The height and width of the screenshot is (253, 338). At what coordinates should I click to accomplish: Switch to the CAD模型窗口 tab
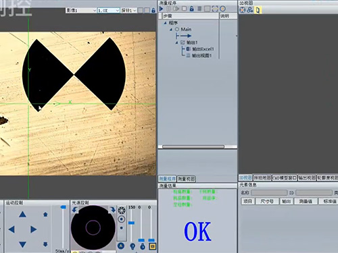(285, 178)
